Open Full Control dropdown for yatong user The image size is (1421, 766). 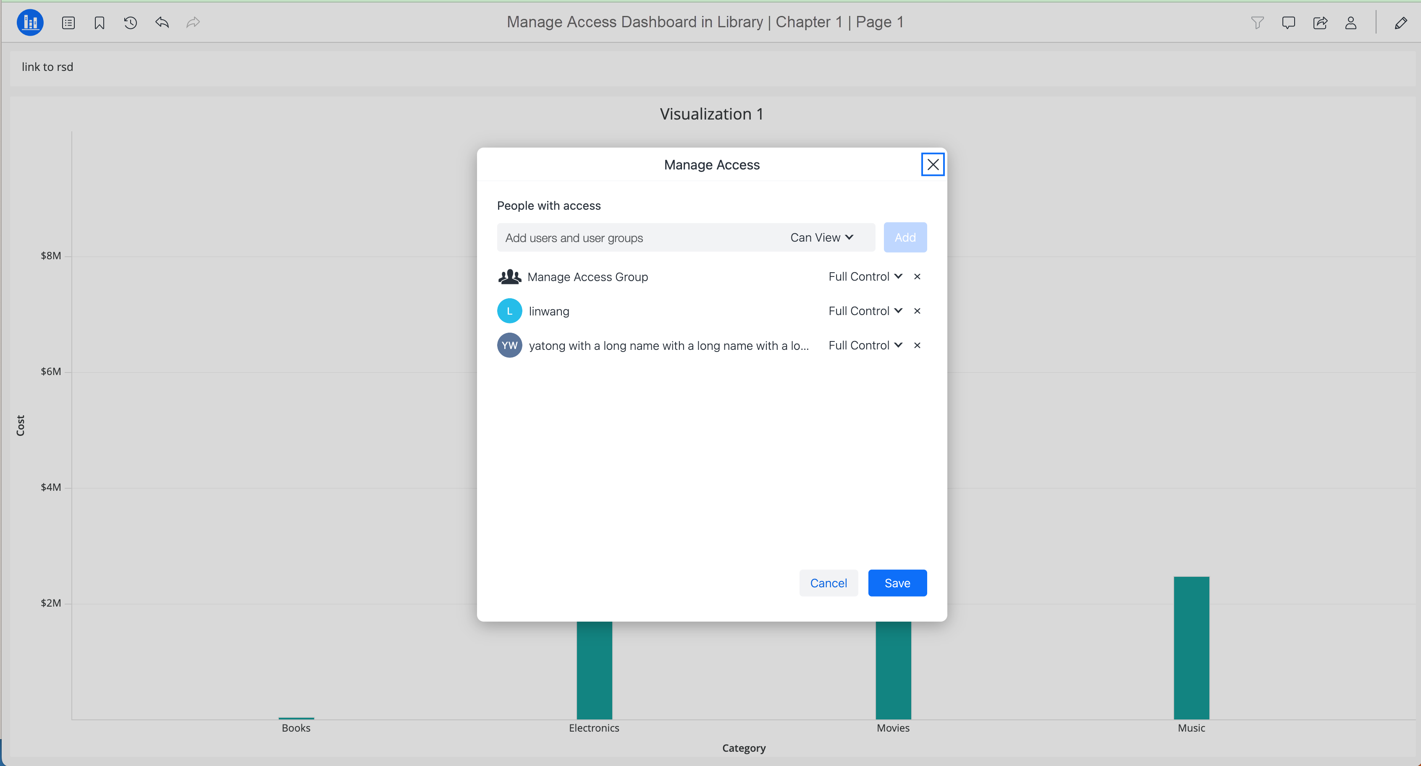coord(865,346)
